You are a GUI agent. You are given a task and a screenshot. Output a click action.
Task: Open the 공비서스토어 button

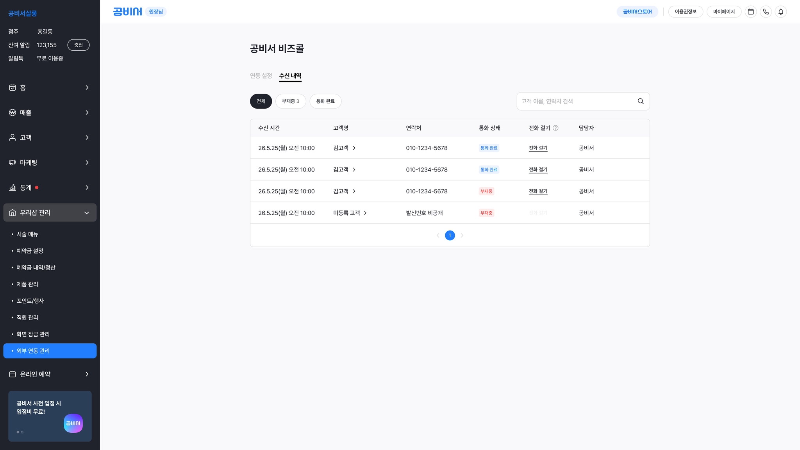pos(637,12)
